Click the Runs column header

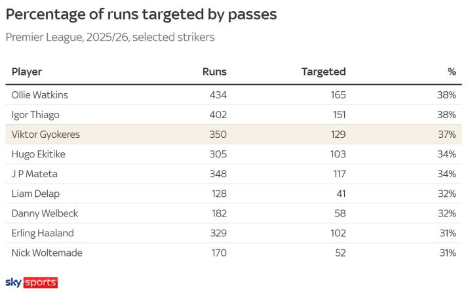click(214, 72)
